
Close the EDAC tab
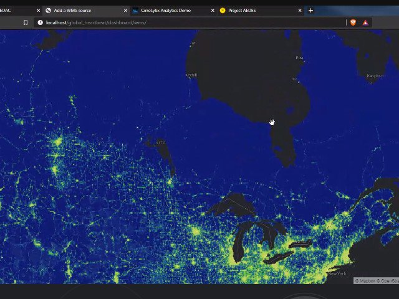(38, 11)
